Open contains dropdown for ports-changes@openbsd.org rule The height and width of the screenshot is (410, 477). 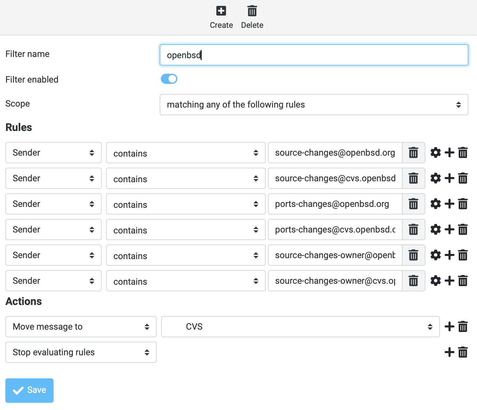pyautogui.click(x=186, y=204)
